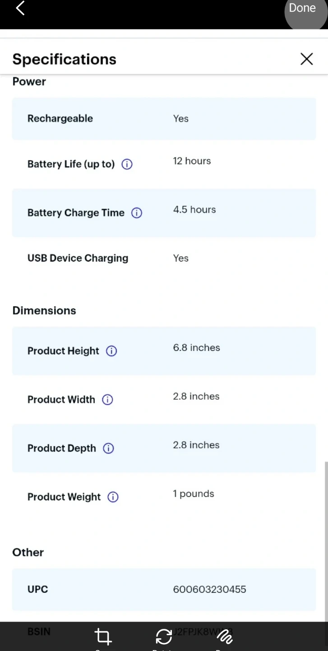Tap the Power section heading

(x=29, y=82)
